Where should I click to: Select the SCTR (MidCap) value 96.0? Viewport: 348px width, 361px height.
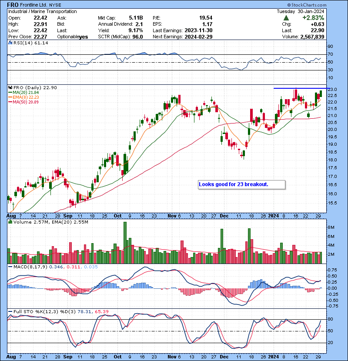(138, 37)
